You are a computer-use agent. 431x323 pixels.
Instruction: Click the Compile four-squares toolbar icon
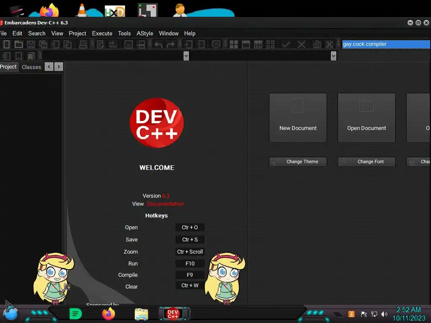click(x=234, y=44)
